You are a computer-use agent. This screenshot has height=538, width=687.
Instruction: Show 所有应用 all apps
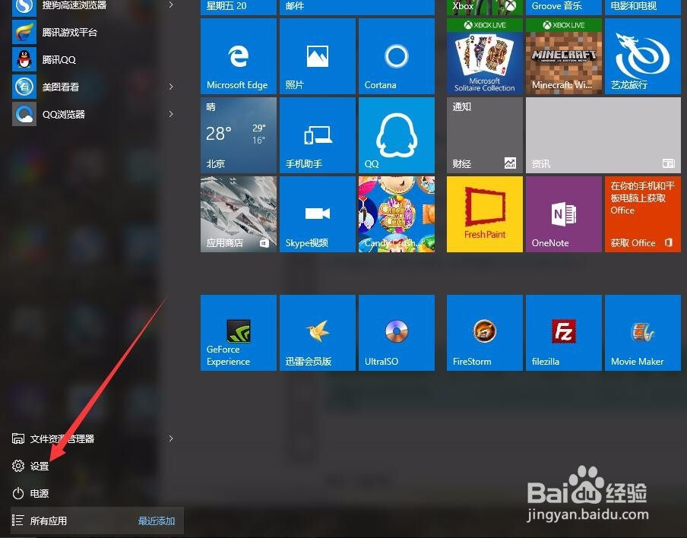click(48, 521)
